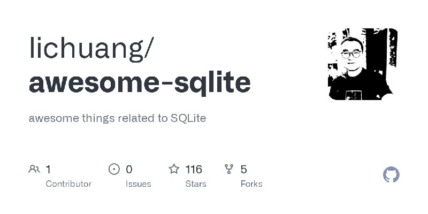The width and height of the screenshot is (428, 214).
Task: Select the contributor count number 1
Action: click(x=48, y=170)
